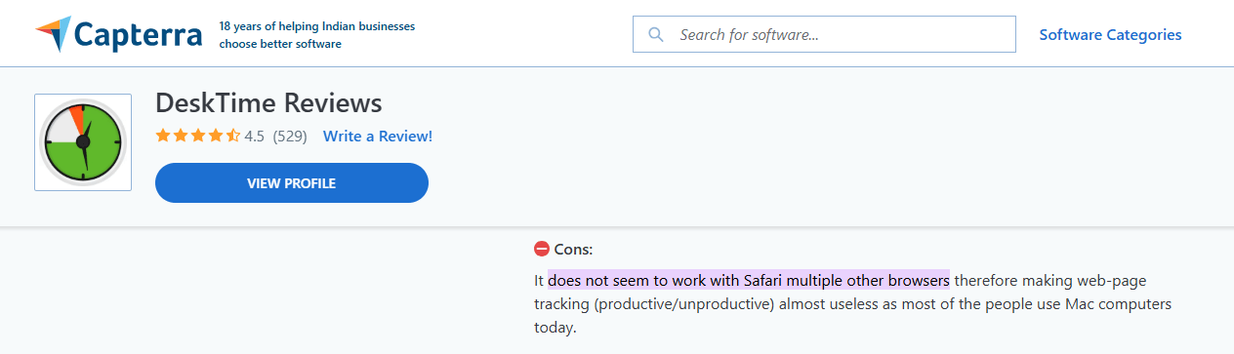
Task: Open the Software Categories menu
Action: pyautogui.click(x=1110, y=35)
